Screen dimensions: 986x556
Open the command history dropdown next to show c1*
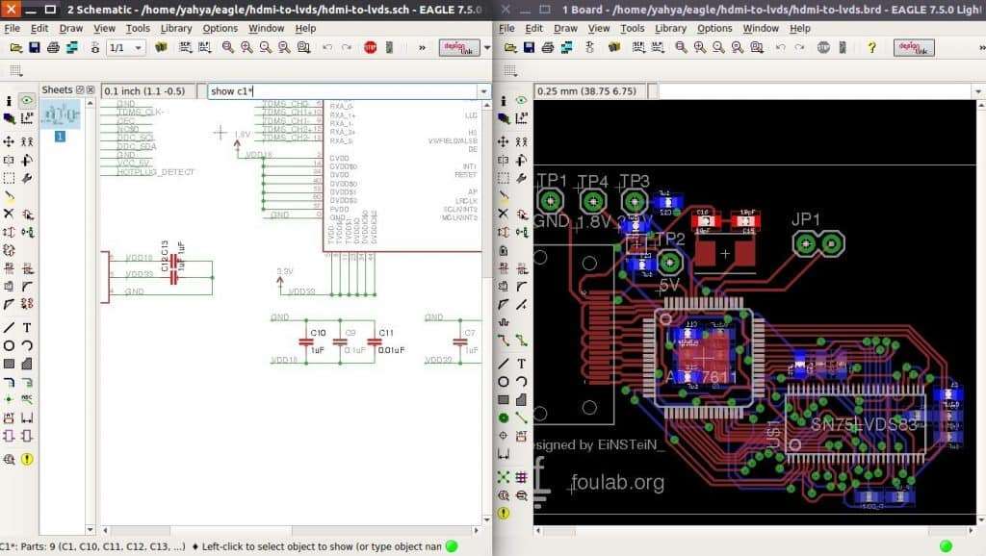point(484,90)
